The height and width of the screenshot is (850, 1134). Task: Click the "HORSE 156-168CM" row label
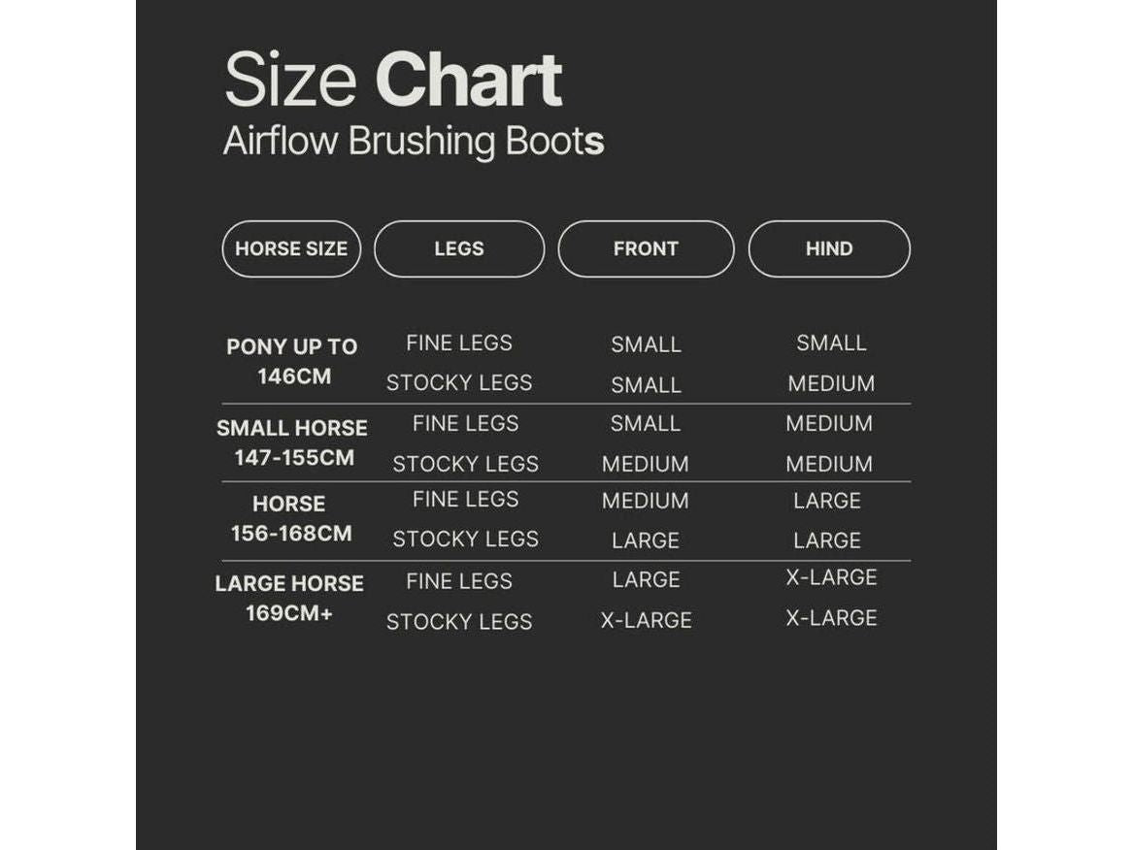click(x=290, y=518)
